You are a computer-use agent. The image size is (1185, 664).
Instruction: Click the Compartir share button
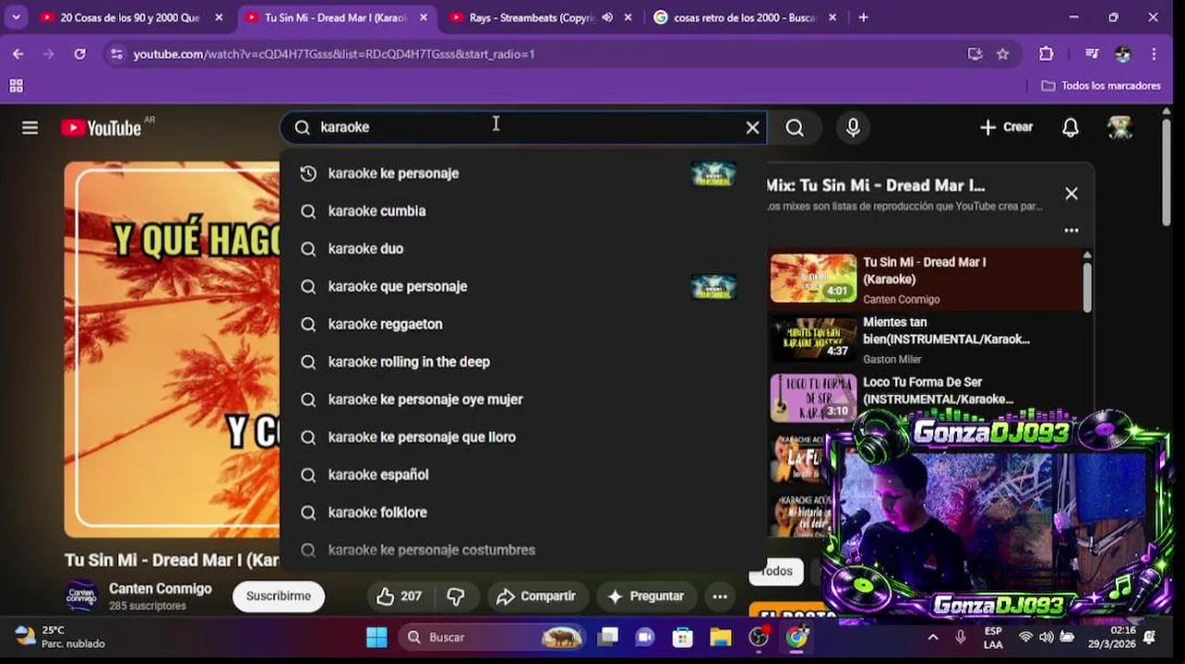[536, 597]
